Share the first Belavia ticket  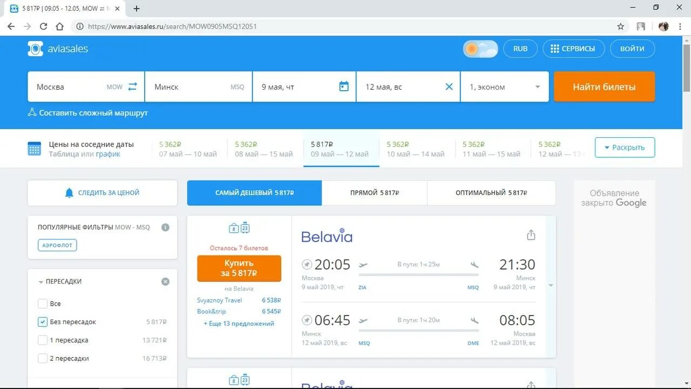coord(531,235)
